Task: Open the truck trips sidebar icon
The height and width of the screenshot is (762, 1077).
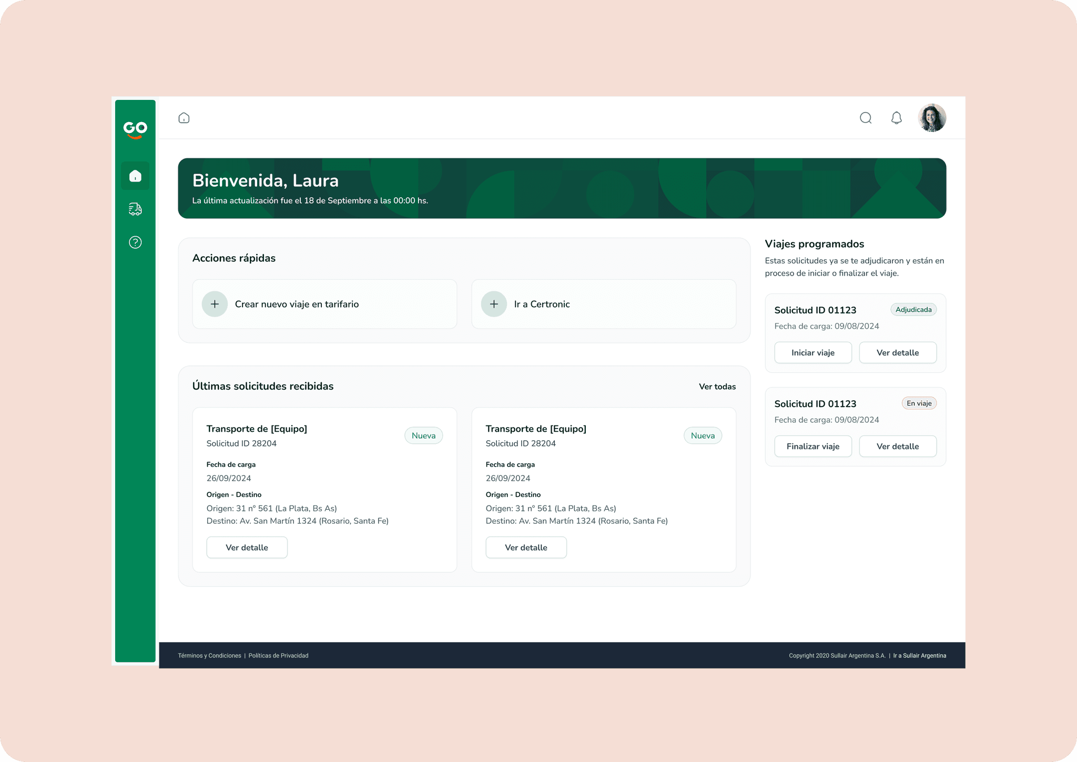Action: (135, 209)
